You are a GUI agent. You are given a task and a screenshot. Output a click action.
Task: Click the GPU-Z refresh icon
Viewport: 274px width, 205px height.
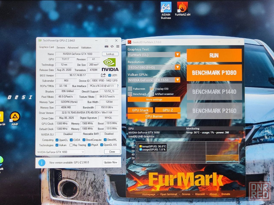(x=112, y=46)
